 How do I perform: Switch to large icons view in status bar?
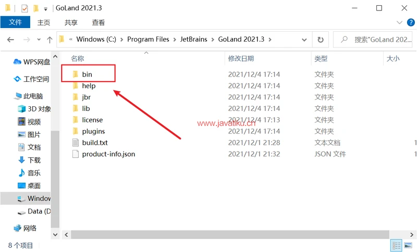[408, 245]
